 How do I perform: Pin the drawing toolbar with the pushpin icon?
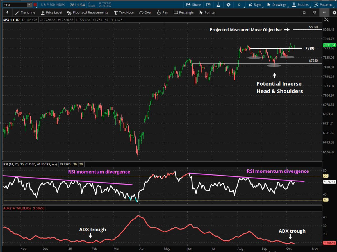pyautogui.click(x=7, y=12)
